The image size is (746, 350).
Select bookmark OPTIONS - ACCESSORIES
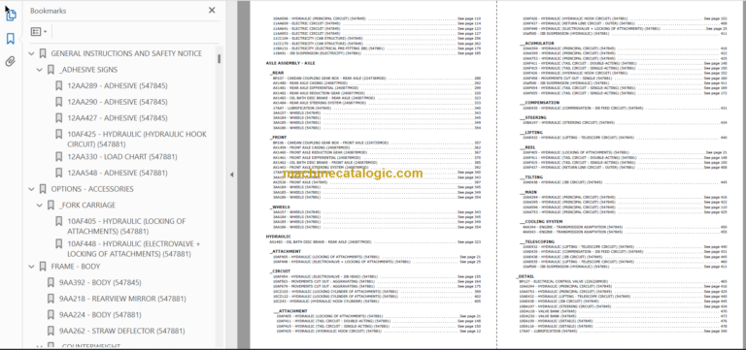click(92, 189)
